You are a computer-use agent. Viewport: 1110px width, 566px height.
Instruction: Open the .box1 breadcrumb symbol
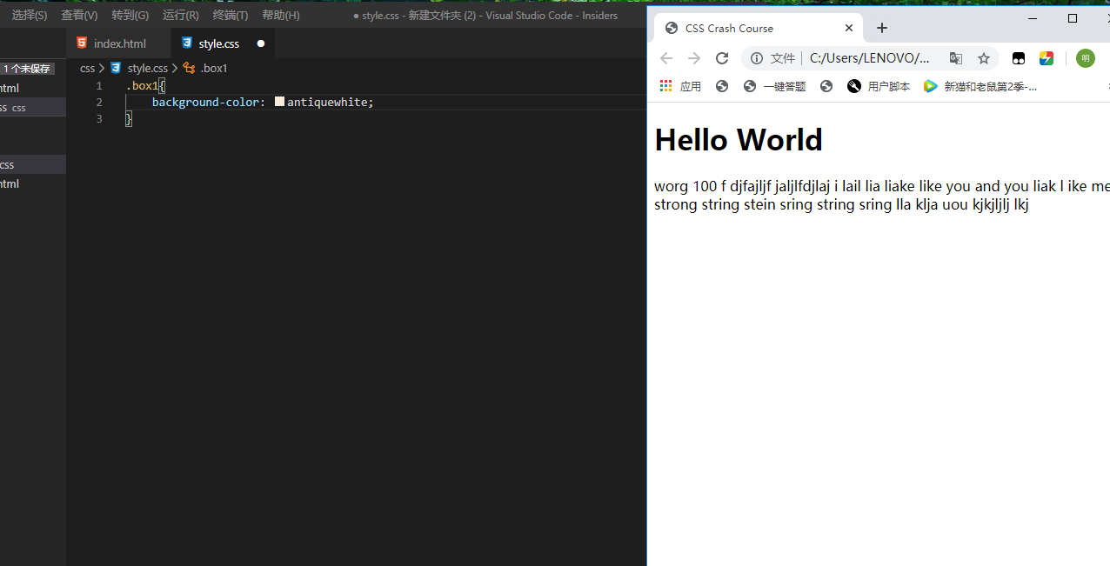click(x=213, y=68)
